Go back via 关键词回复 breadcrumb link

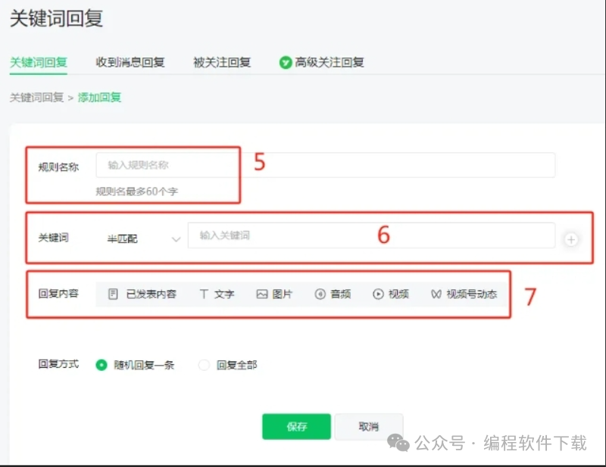[36, 98]
